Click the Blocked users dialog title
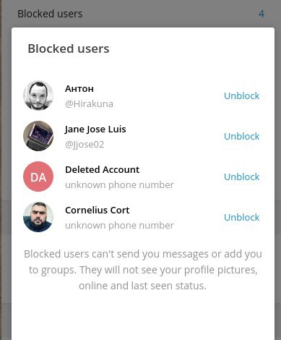281x340 pixels. (x=69, y=48)
